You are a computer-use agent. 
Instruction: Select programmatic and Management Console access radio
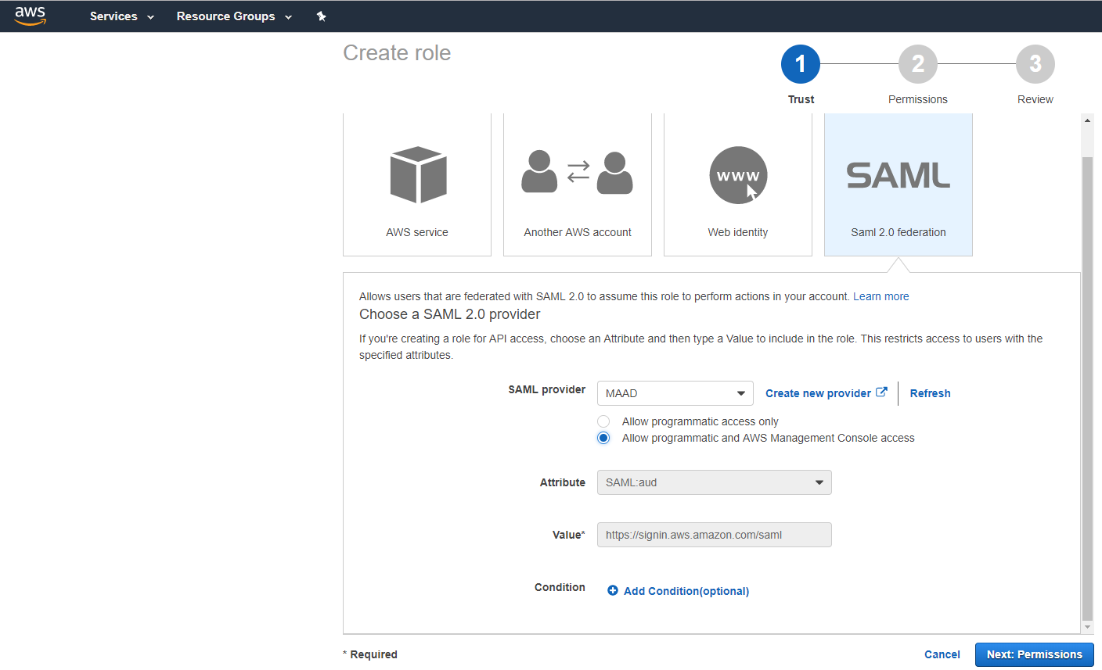coord(603,438)
